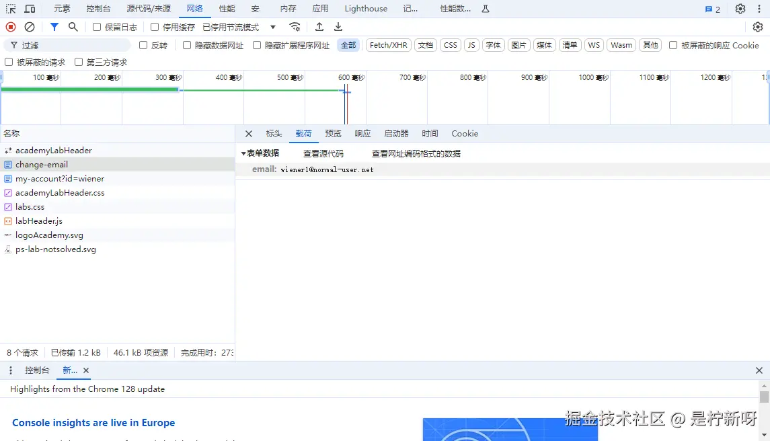Image resolution: width=770 pixels, height=441 pixels.
Task: Close the What's New drawer tab
Action: tap(86, 370)
